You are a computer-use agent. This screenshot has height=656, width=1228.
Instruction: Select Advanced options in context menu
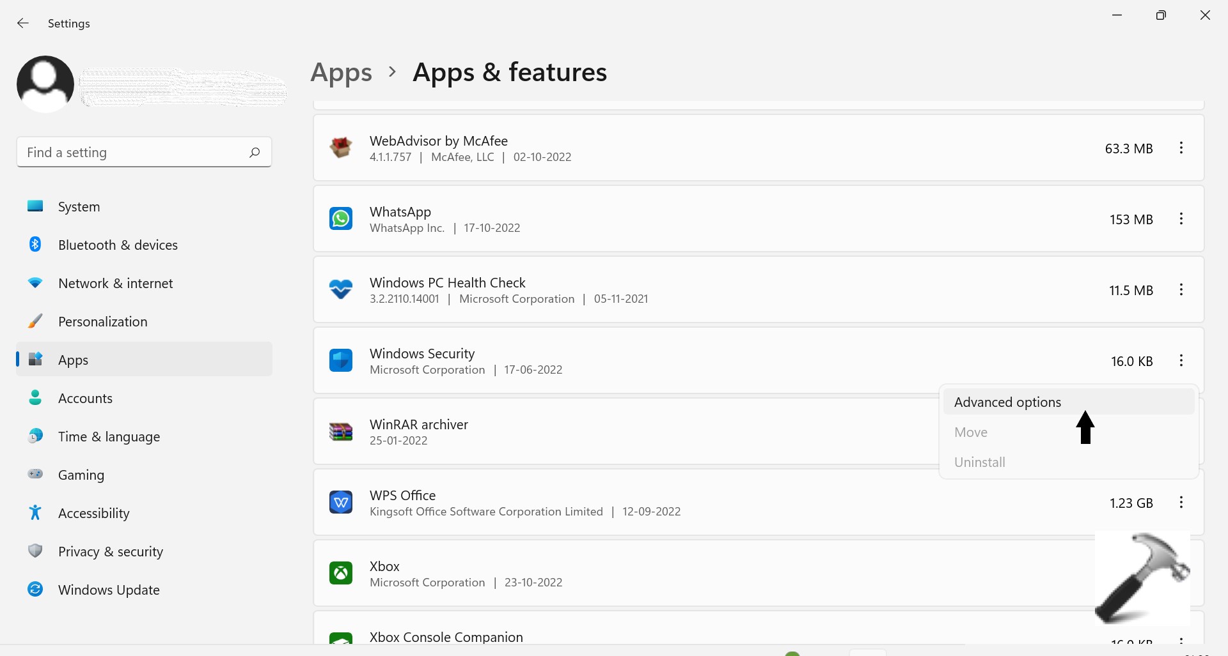coord(1007,402)
